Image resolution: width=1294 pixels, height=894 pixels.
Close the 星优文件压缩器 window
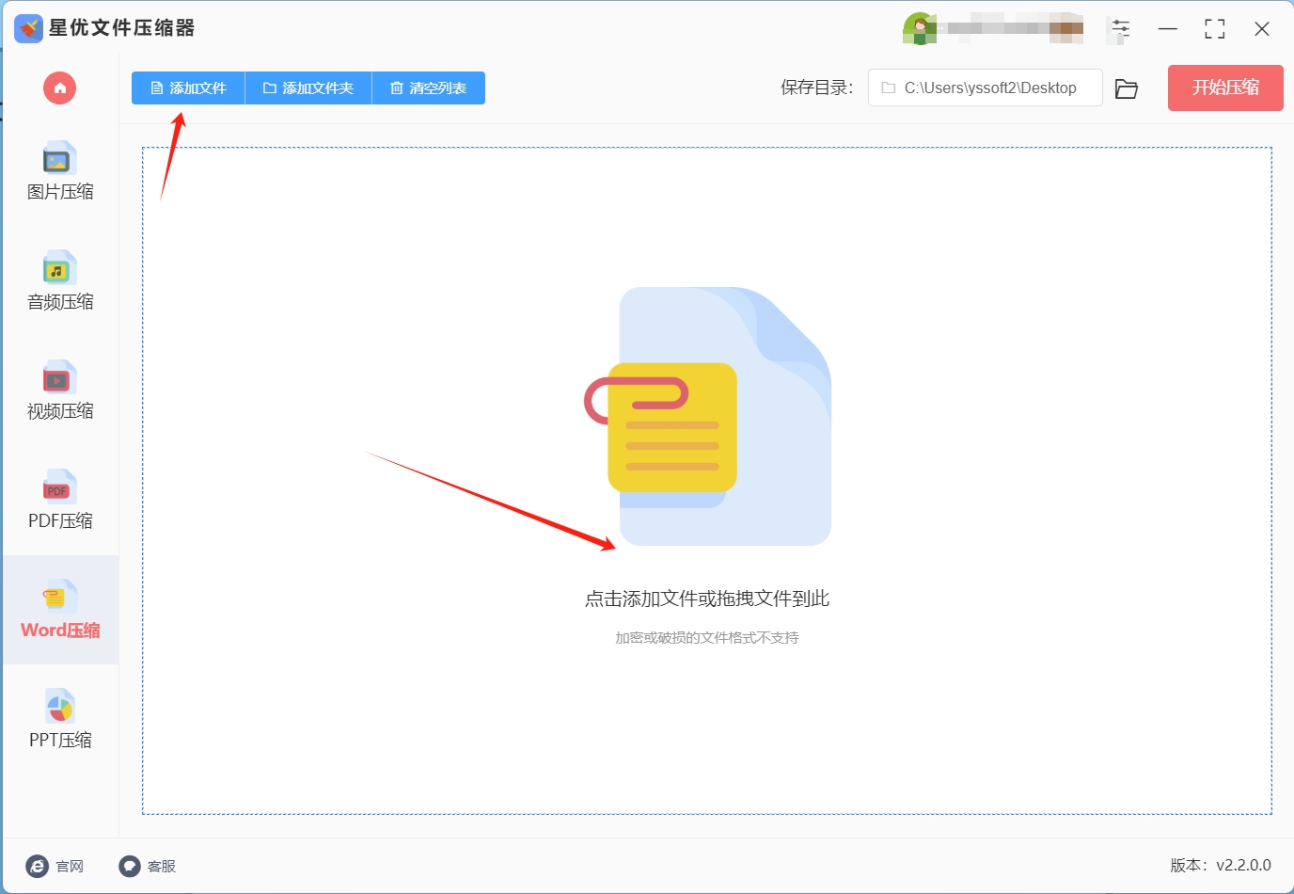1262,29
